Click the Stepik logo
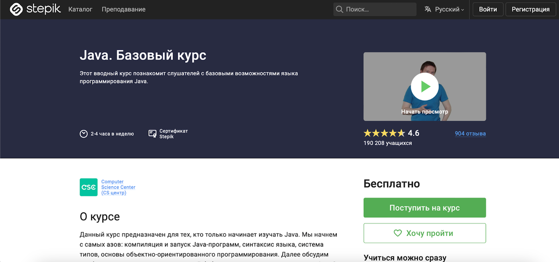 pyautogui.click(x=35, y=9)
